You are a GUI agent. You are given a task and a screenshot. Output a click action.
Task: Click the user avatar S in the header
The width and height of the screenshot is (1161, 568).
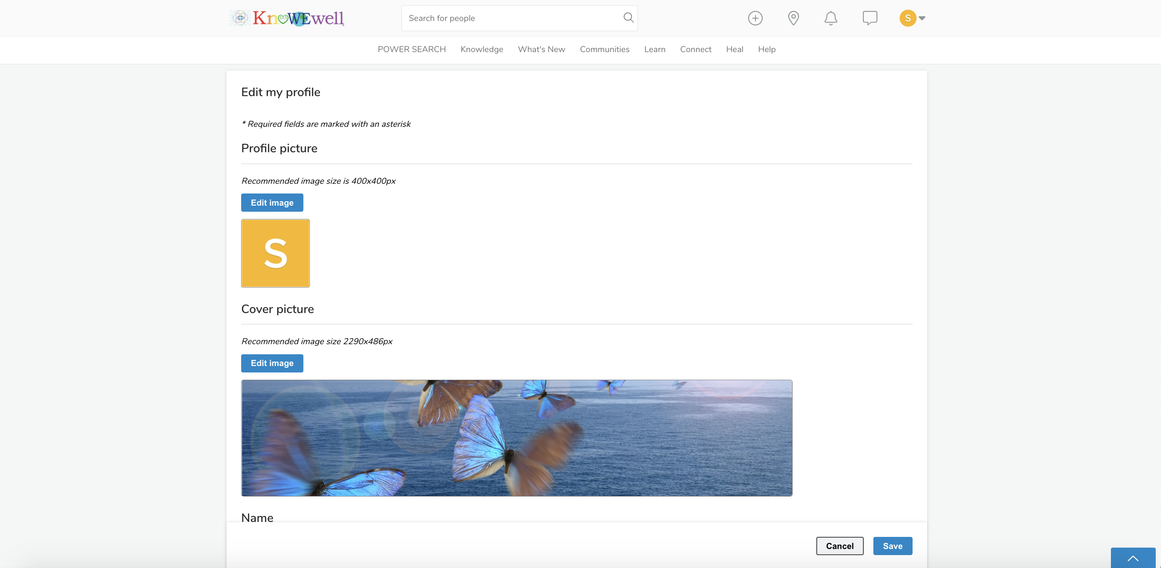[908, 18]
